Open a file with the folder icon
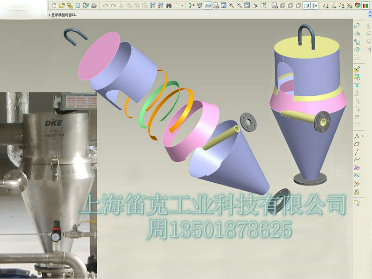This screenshot has height=279, width=372. [x=62, y=6]
